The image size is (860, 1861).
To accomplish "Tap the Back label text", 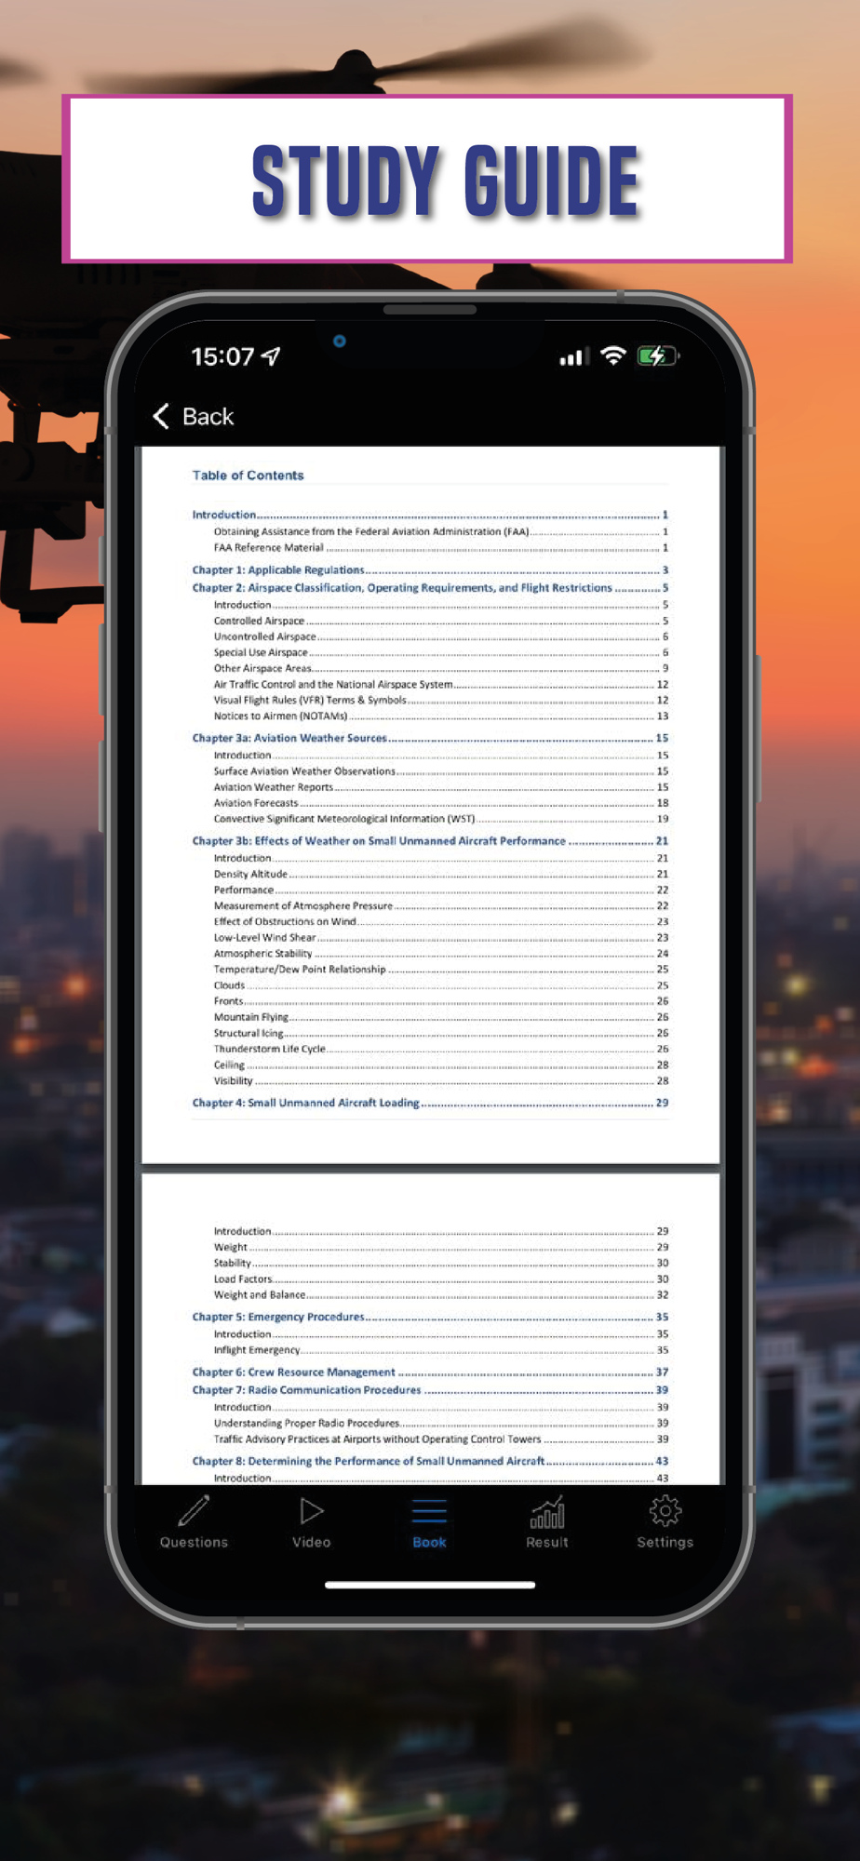I will click(208, 417).
